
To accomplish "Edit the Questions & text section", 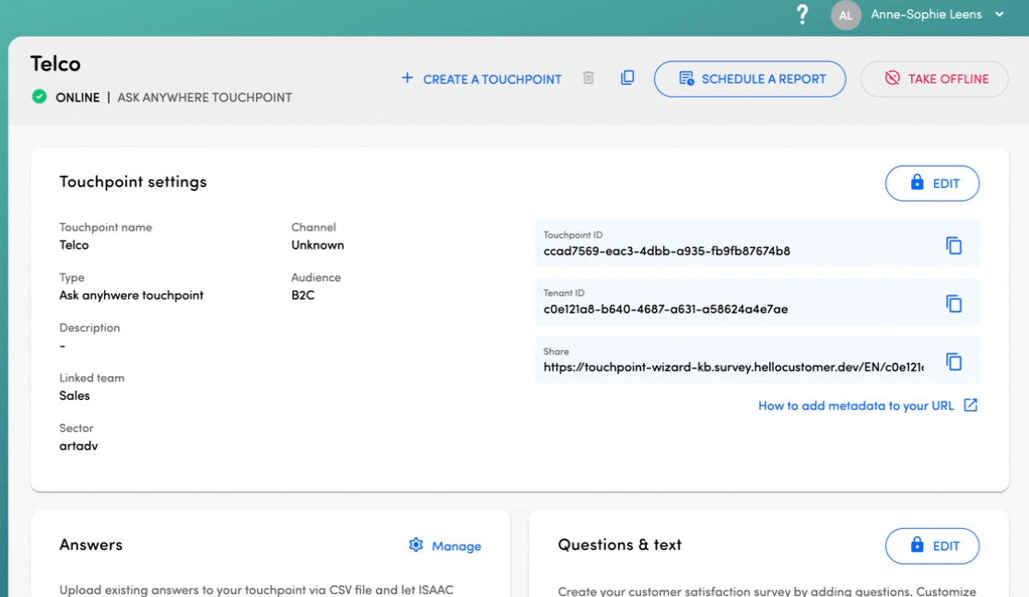I will click(931, 546).
